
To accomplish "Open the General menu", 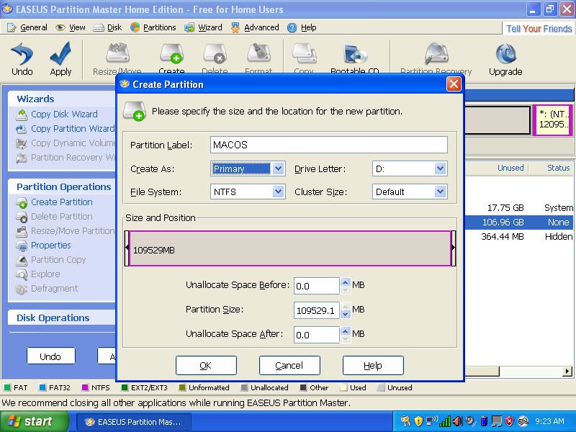I will click(x=27, y=27).
